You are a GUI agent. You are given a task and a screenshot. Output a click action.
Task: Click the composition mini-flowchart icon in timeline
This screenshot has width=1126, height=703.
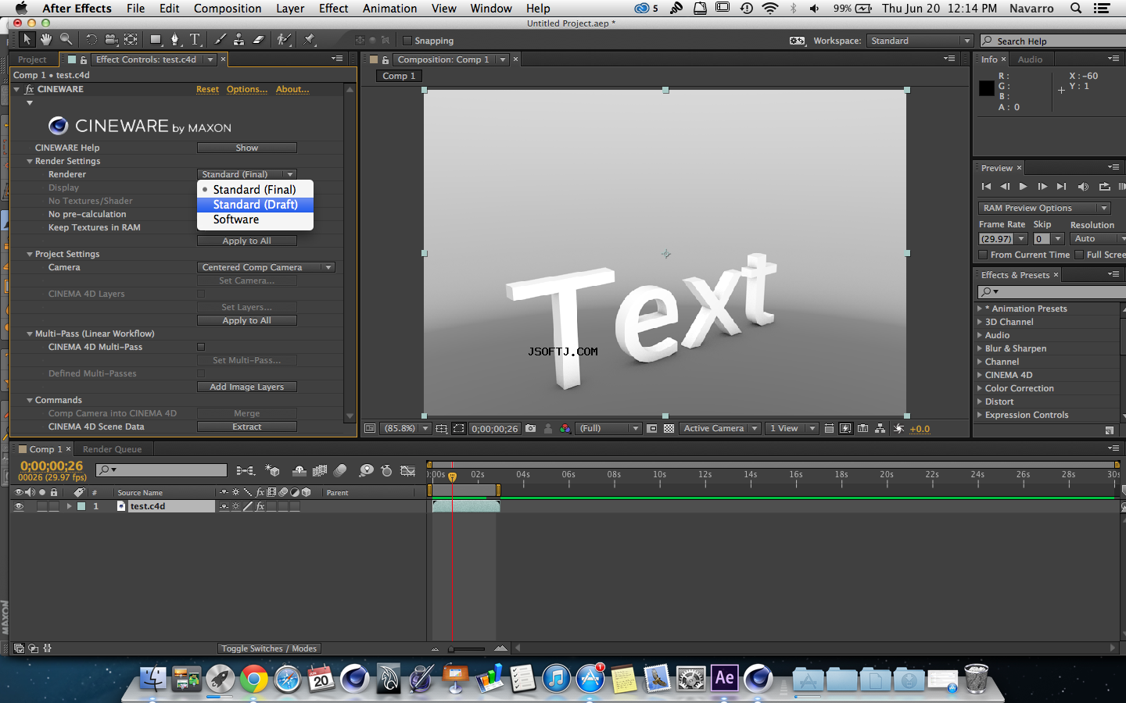point(245,470)
